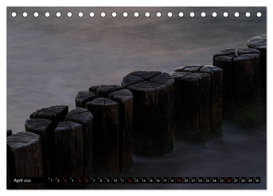Click the red date 12
This screenshot has width=273, height=196.
point(129,180)
